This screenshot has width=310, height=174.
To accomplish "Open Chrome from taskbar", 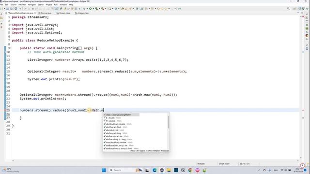I will pos(190,170).
